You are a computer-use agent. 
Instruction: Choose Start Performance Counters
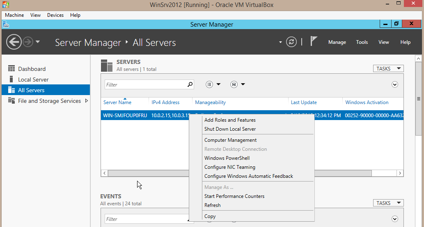pos(234,196)
